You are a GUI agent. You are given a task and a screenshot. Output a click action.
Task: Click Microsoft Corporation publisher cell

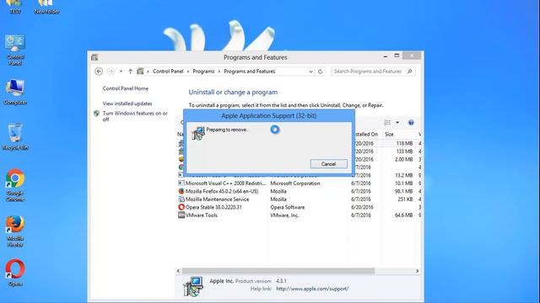(x=295, y=183)
